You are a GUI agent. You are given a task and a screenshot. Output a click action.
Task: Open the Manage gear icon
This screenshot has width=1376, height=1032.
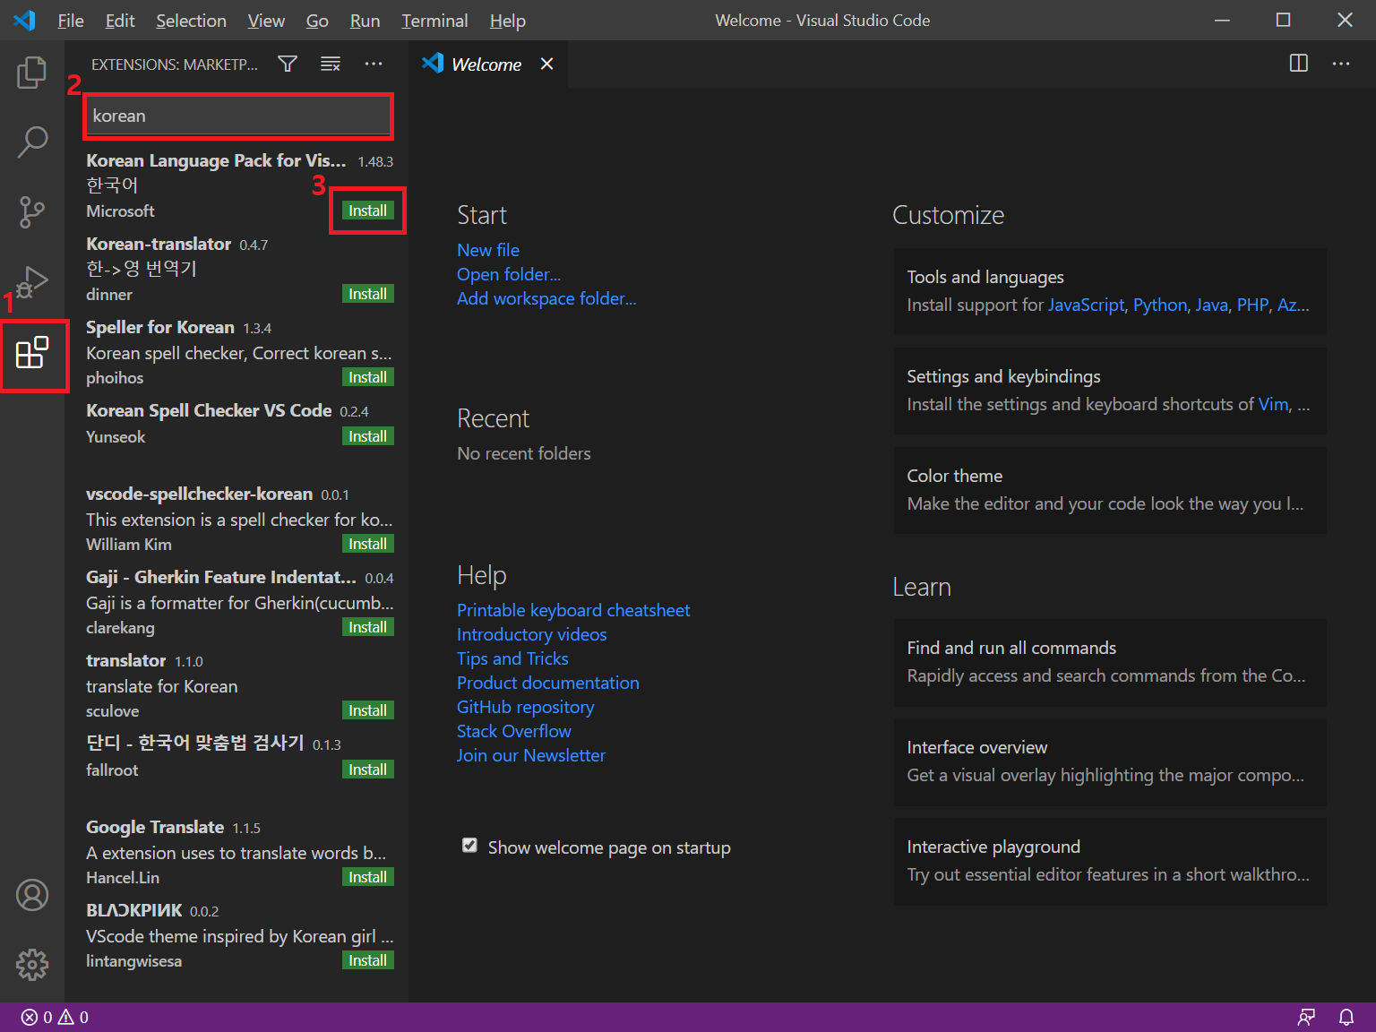[32, 965]
